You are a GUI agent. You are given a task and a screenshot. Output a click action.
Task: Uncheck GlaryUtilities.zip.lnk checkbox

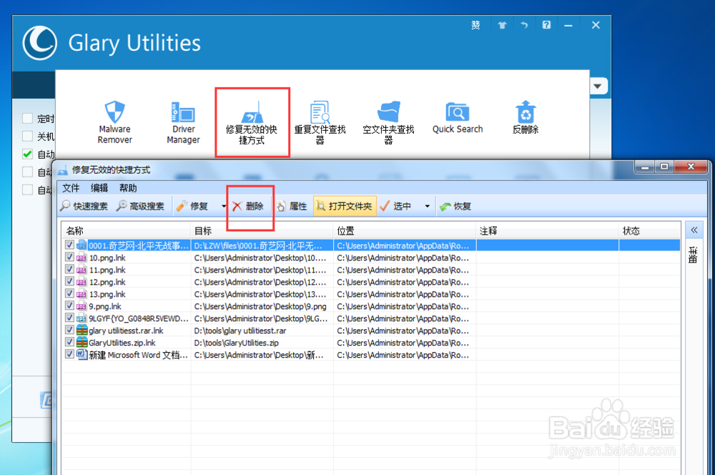69,342
